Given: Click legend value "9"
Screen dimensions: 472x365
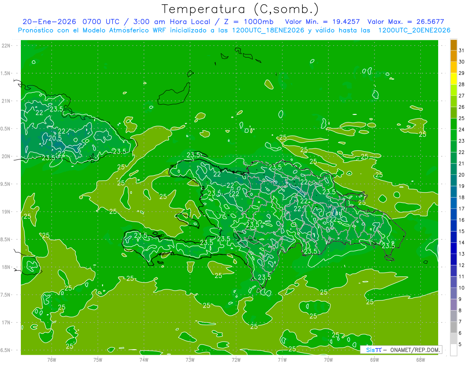Looking at the screenshot, I should click(460, 299).
